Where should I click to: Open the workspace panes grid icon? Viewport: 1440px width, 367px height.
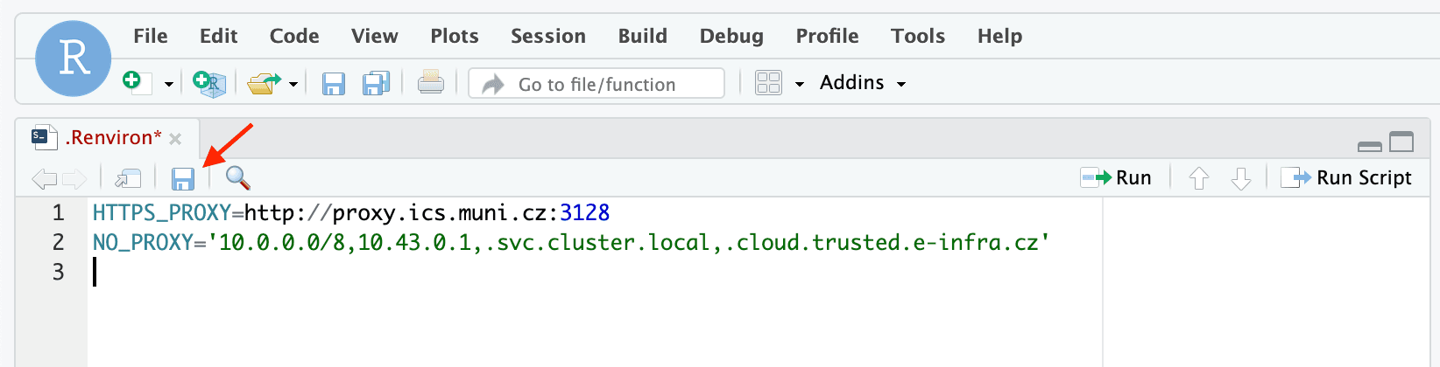[768, 83]
